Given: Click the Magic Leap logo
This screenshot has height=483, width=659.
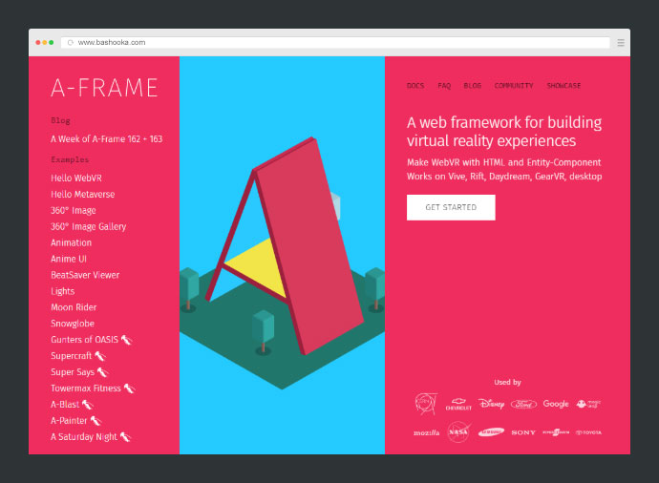Looking at the screenshot, I should [588, 404].
